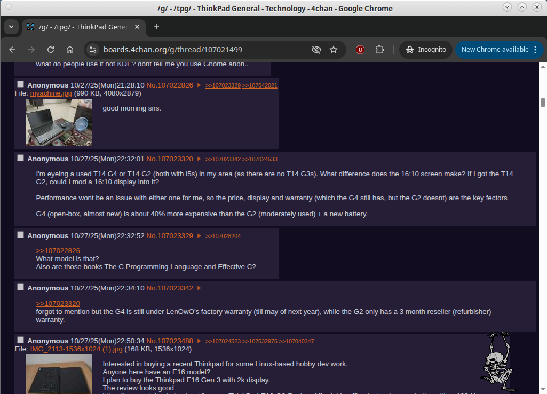Follow backlink >>107028204
The width and height of the screenshot is (547, 394).
223,236
